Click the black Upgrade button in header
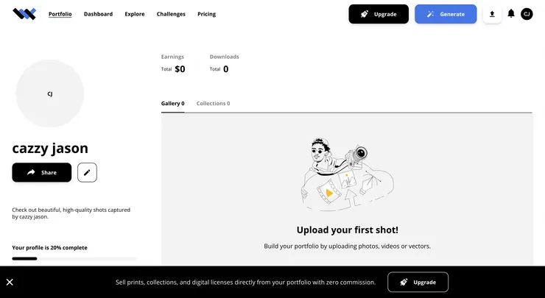This screenshot has height=298, width=545. pyautogui.click(x=379, y=14)
